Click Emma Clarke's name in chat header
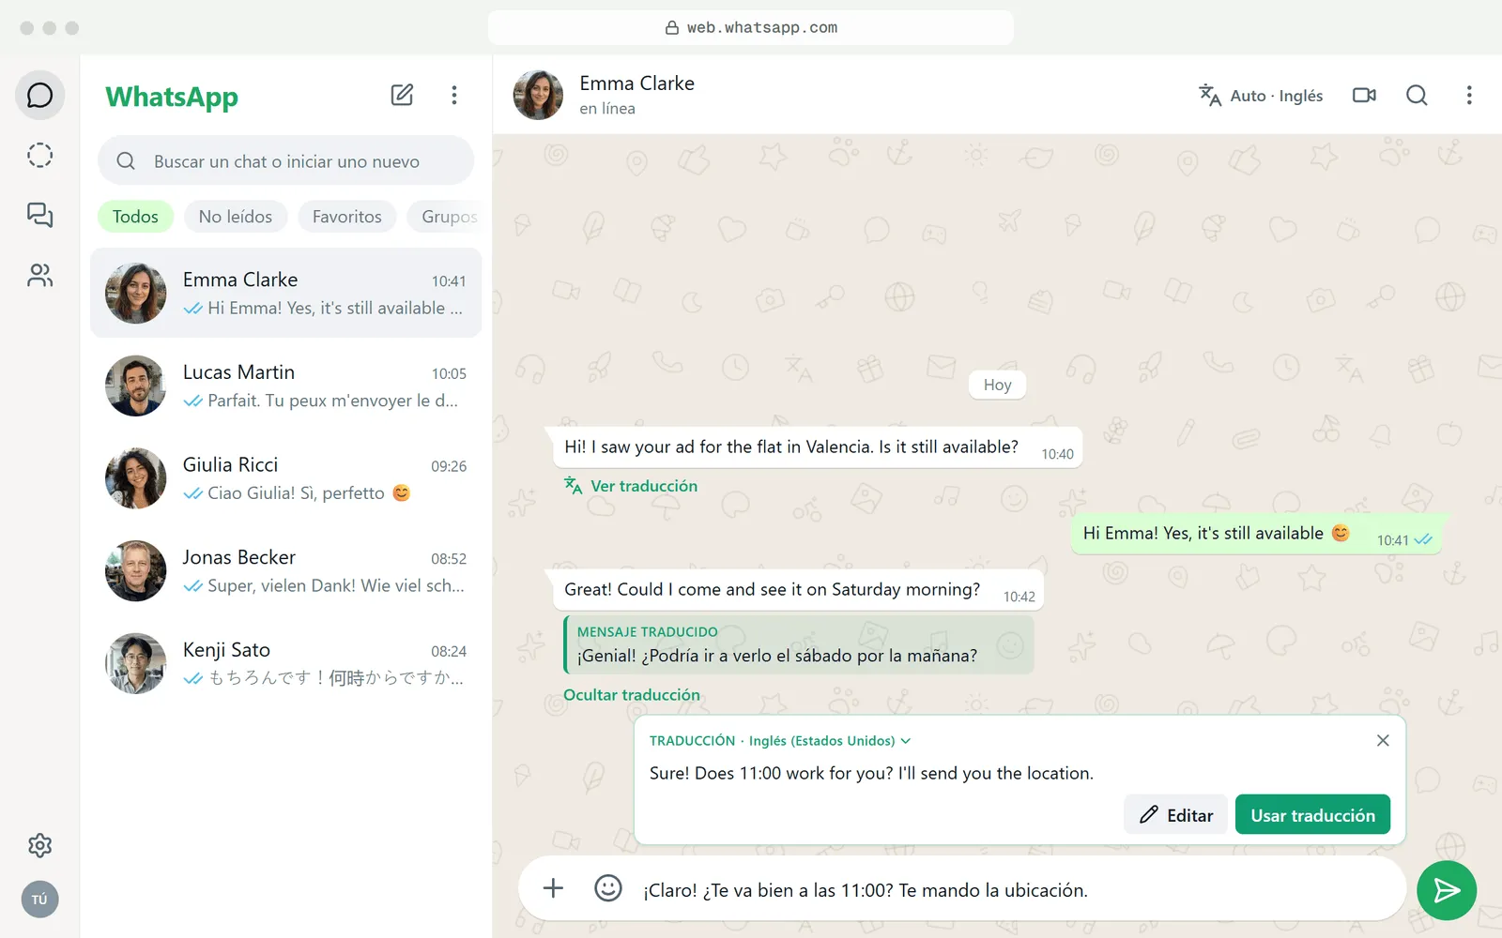The width and height of the screenshot is (1502, 938). point(636,83)
